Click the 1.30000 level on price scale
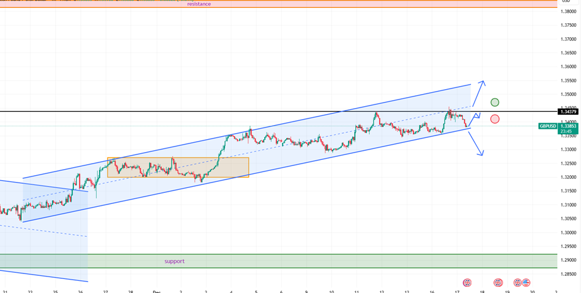Image resolution: width=584 pixels, height=293 pixels. (x=569, y=233)
